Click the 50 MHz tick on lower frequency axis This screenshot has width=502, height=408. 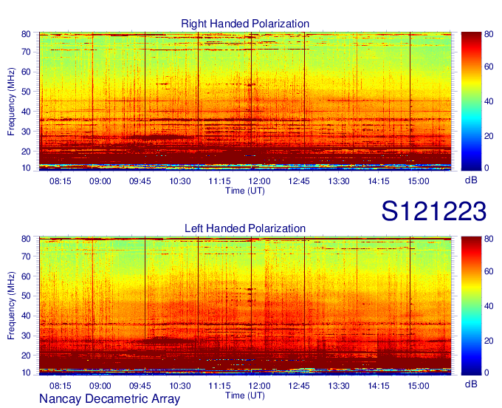coord(26,296)
